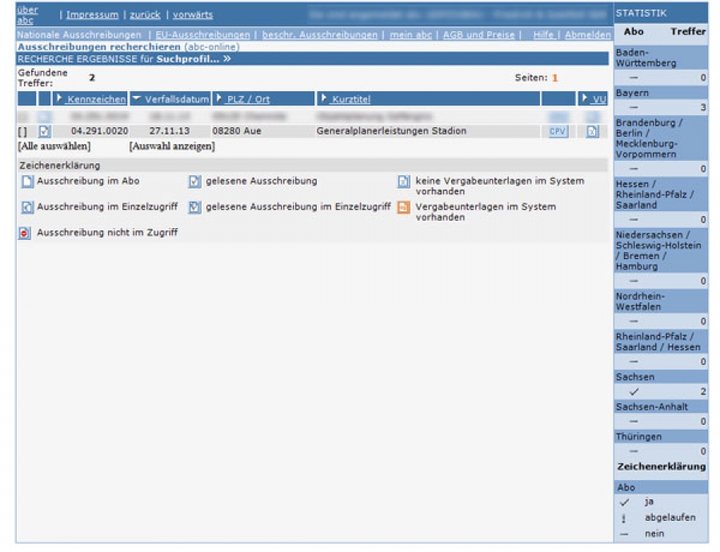Click the CPV button in the Aue row
This screenshot has height=552, width=720.
(x=558, y=131)
